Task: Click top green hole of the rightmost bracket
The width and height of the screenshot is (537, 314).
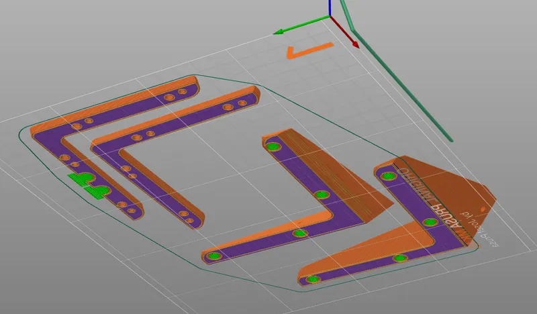Action: tap(387, 177)
